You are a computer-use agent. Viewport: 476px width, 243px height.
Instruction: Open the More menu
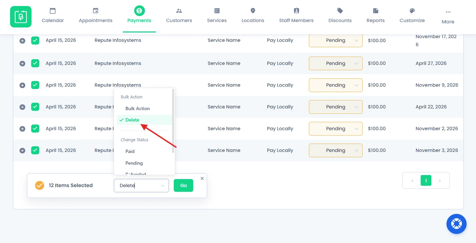click(448, 17)
